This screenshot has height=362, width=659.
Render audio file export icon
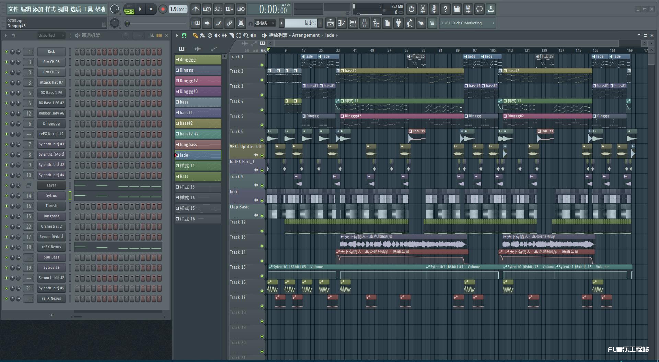tap(468, 9)
